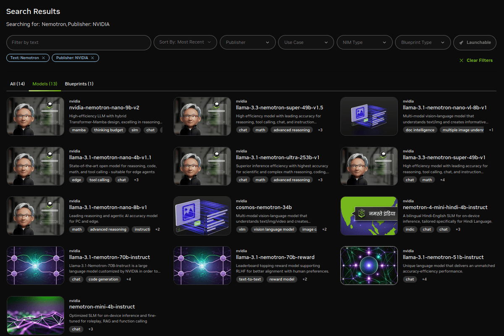Screen dimensions: 504x336
Task: Click the llama-3.3-nemotron-super-49b-v1.5 title
Action: pos(280,108)
